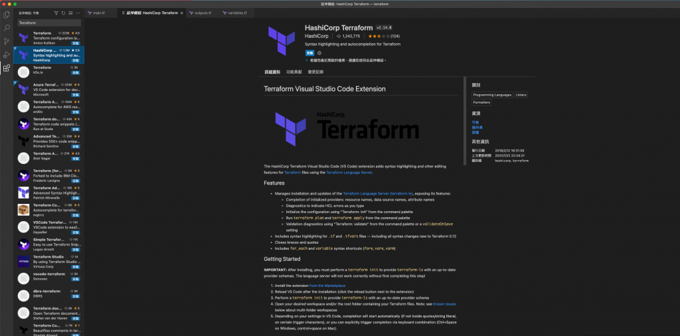Install Terraform extension by k9s.io
This screenshot has width=680, height=336.
76,72
